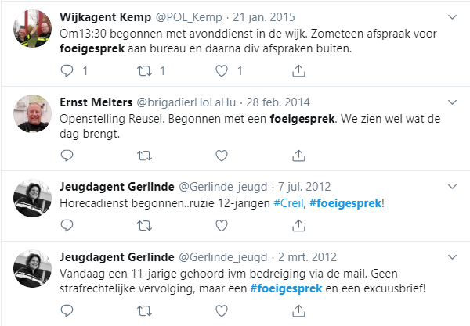Open the @POL_Kemp profile handle
The width and height of the screenshot is (470, 326).
coord(189,17)
